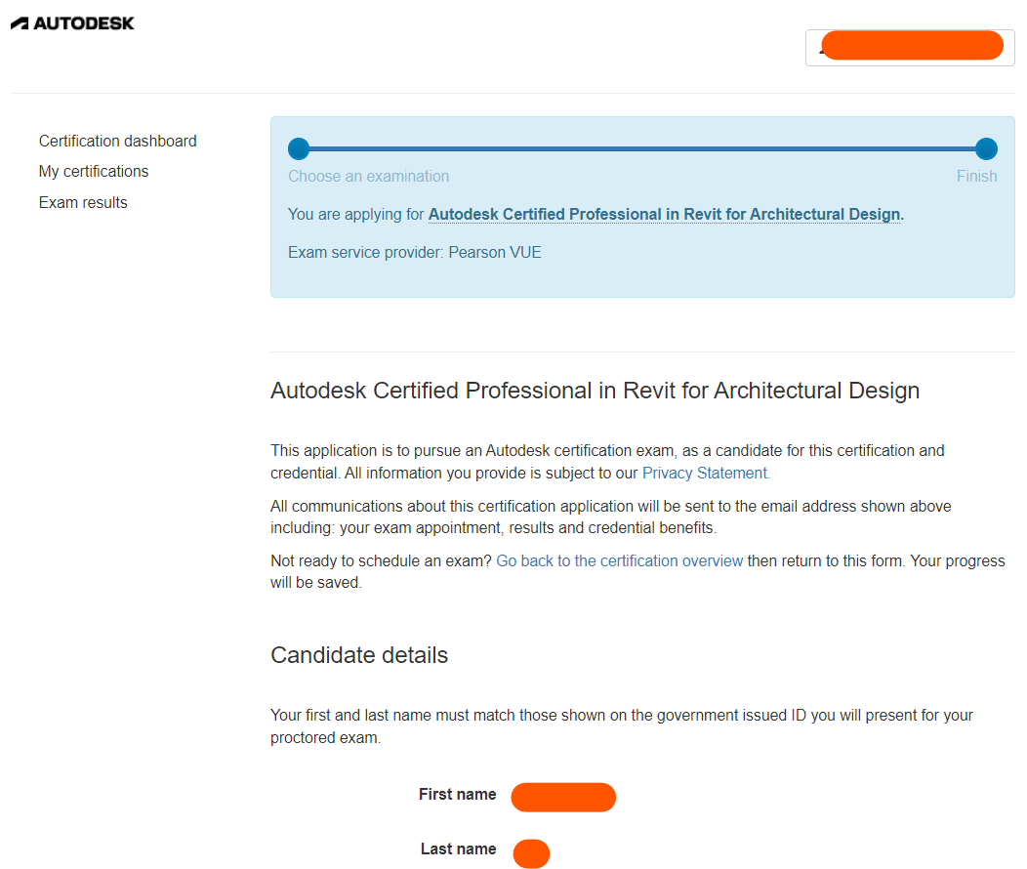Viewport: 1027px width, 869px height.
Task: Click the Choose an examination step label
Action: click(369, 176)
